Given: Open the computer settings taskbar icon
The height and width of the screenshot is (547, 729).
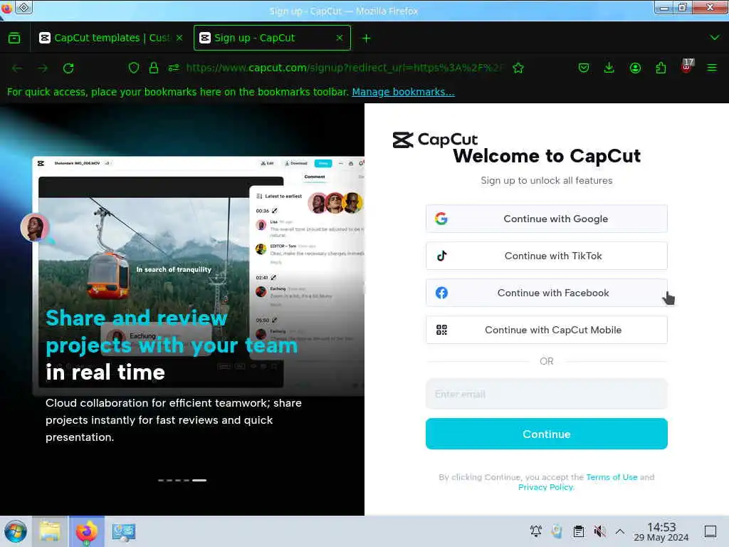Looking at the screenshot, I should point(124,531).
